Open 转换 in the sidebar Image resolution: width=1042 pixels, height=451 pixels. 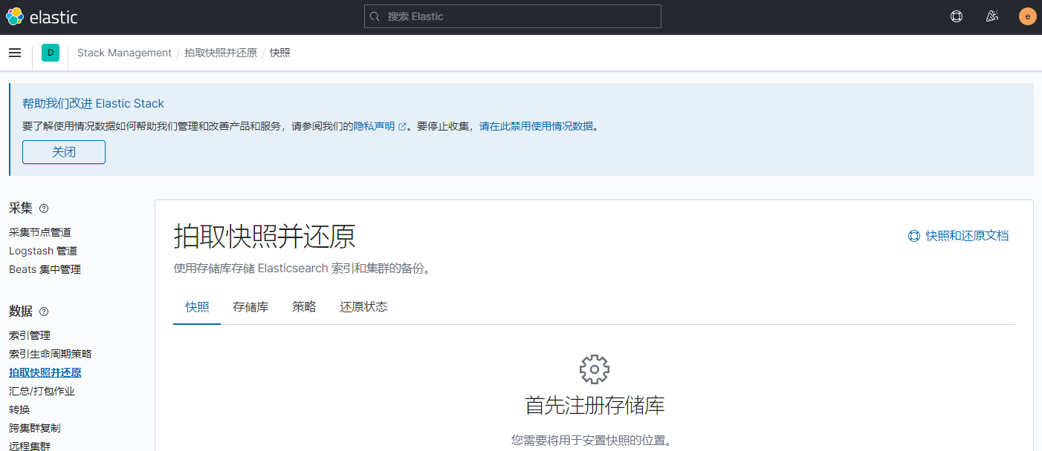pos(19,410)
